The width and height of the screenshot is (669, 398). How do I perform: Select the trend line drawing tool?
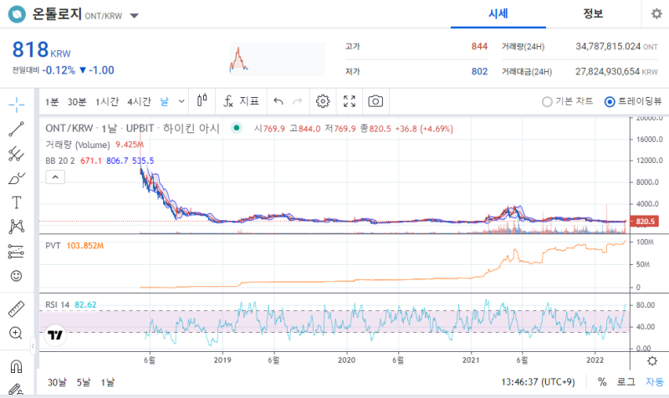click(17, 129)
